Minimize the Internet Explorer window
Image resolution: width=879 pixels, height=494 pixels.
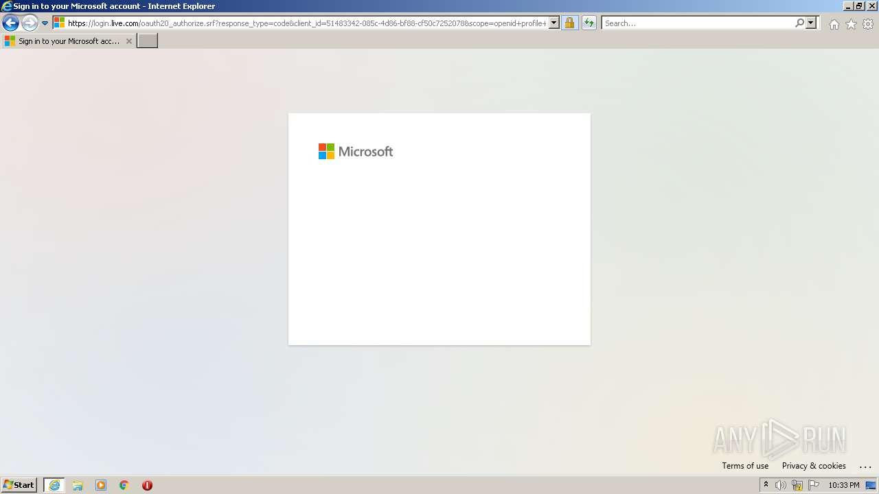click(847, 6)
